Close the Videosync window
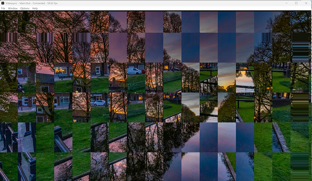 [x=306, y=3]
